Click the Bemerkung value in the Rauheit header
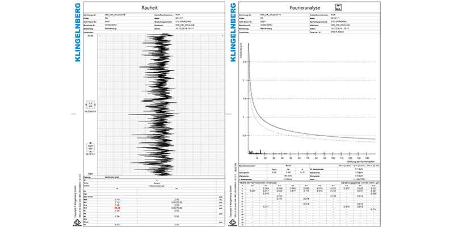 point(110,29)
